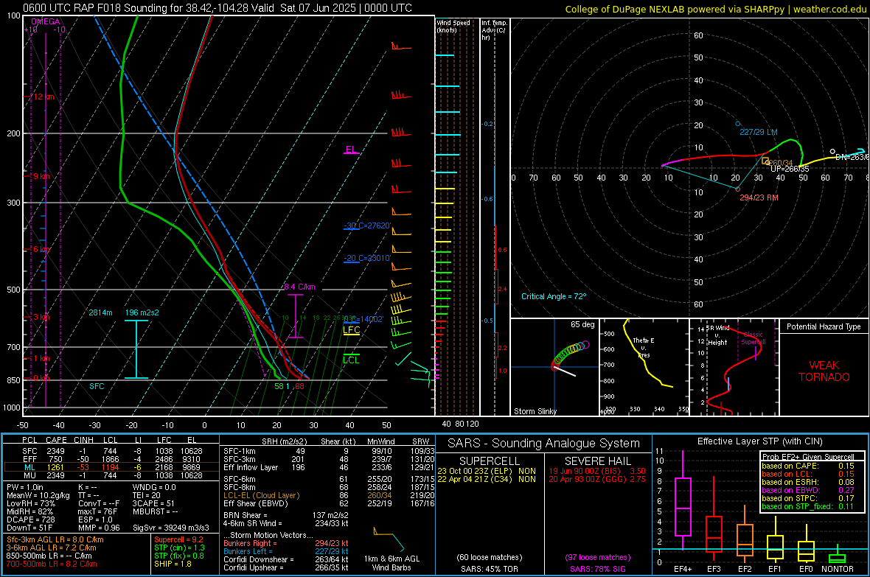Click the Corfidi Downshear = row
The height and width of the screenshot is (577, 870).
coord(286,559)
